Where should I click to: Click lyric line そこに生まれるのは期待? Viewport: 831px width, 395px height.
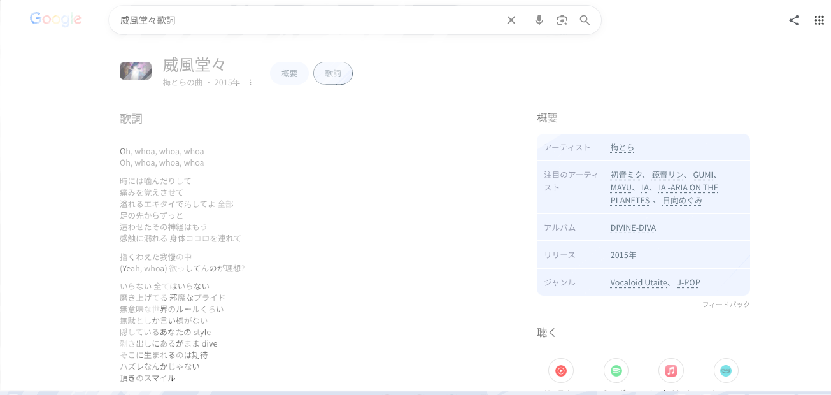tap(164, 355)
